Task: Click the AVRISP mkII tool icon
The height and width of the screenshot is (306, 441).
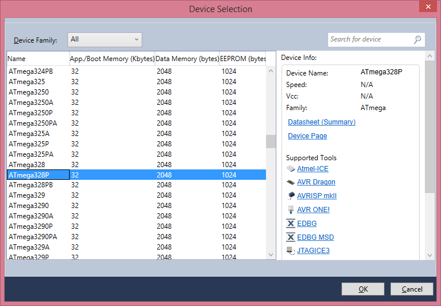Action: click(291, 196)
